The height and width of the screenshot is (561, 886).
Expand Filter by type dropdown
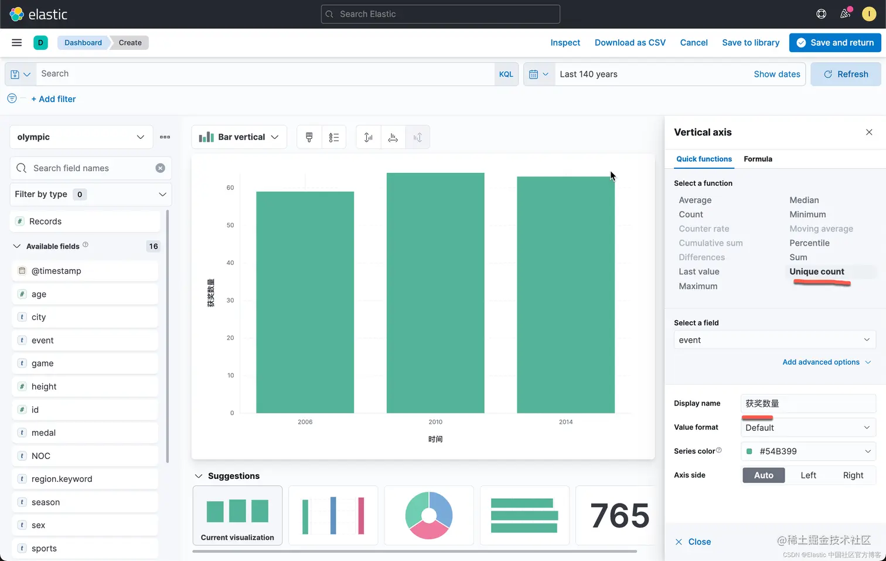[x=91, y=194]
